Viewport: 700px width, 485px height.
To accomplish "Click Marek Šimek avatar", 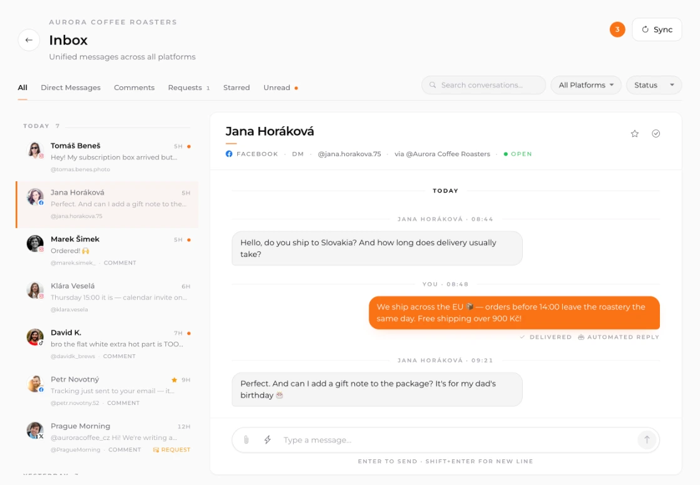I will point(35,243).
